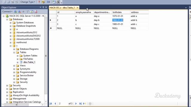This screenshot has width=191, height=107.
Task: Collapse the HACK-DC server node
Action: tap(4, 16)
